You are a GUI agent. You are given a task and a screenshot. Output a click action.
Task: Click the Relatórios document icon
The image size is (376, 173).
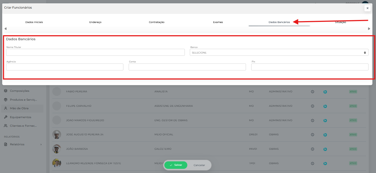pos(6,144)
